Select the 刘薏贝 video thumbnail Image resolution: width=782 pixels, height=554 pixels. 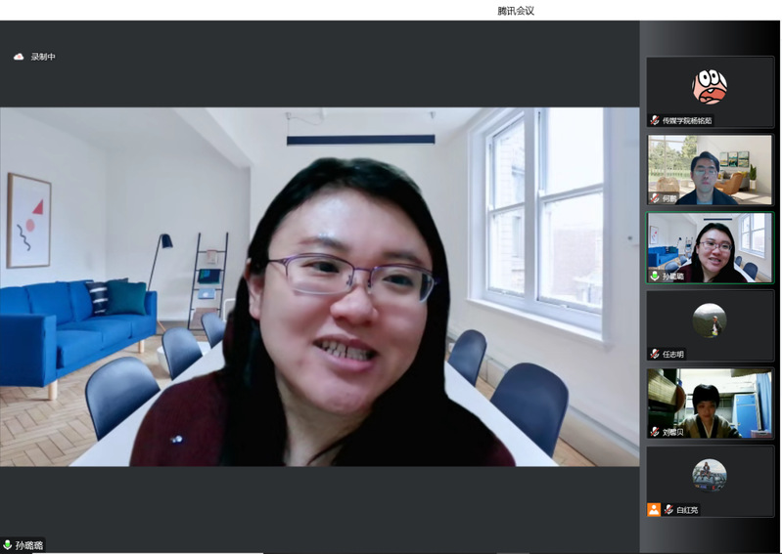[710, 401]
